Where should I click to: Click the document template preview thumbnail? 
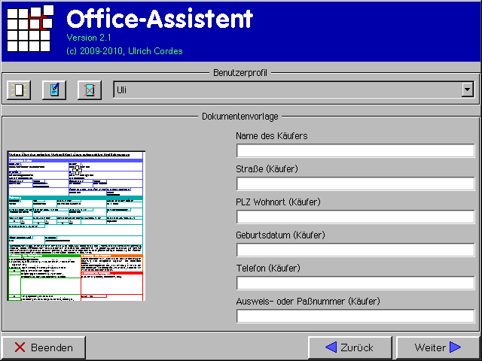click(75, 226)
